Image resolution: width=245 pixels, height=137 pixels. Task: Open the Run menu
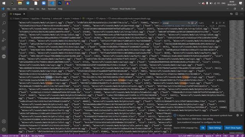coord(43,9)
